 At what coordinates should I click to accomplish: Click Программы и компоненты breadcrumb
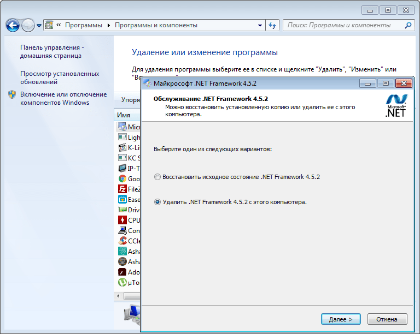tap(156, 25)
